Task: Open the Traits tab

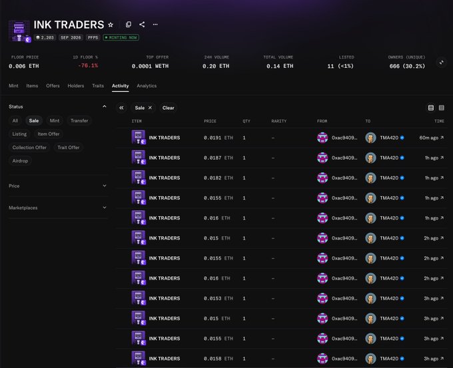Action: point(98,86)
